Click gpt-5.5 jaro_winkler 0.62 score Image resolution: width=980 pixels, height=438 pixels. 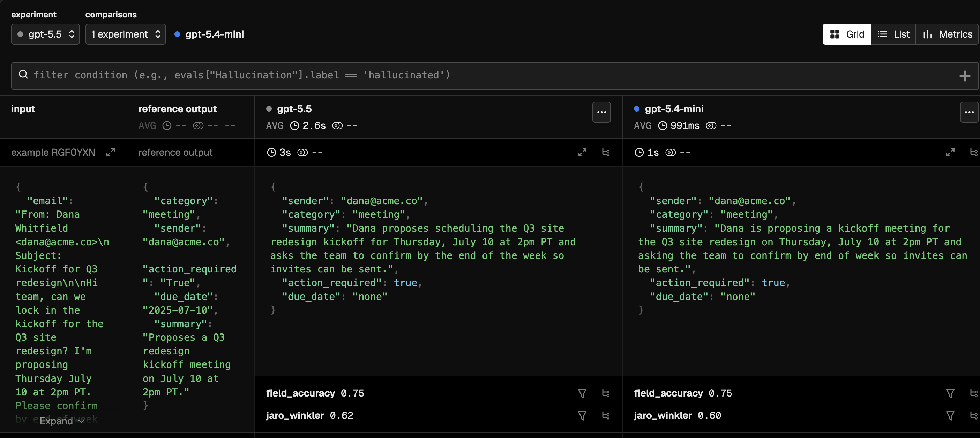coord(310,416)
